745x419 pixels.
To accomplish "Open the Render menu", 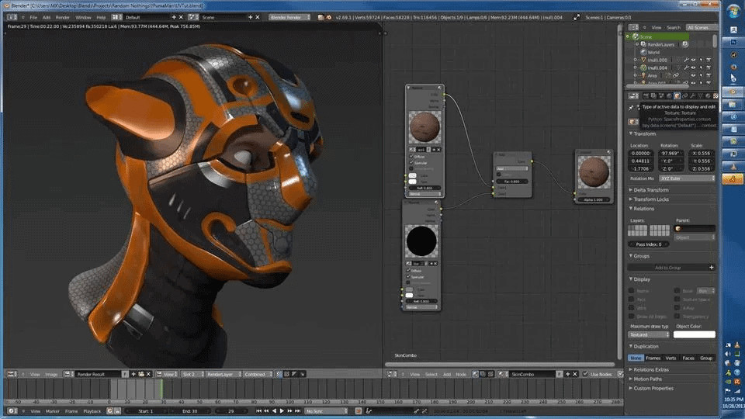I will (63, 18).
